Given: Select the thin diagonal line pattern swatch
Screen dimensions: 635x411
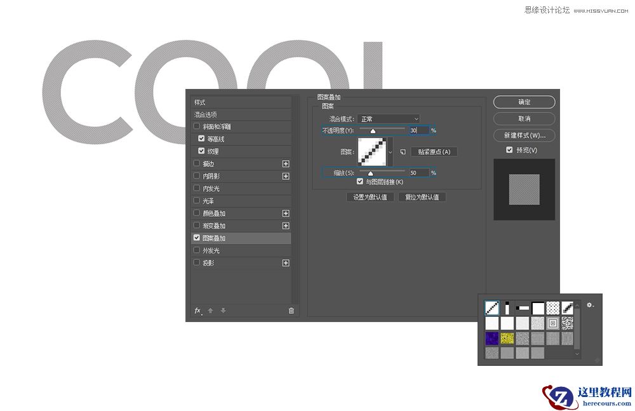Looking at the screenshot, I should click(491, 308).
